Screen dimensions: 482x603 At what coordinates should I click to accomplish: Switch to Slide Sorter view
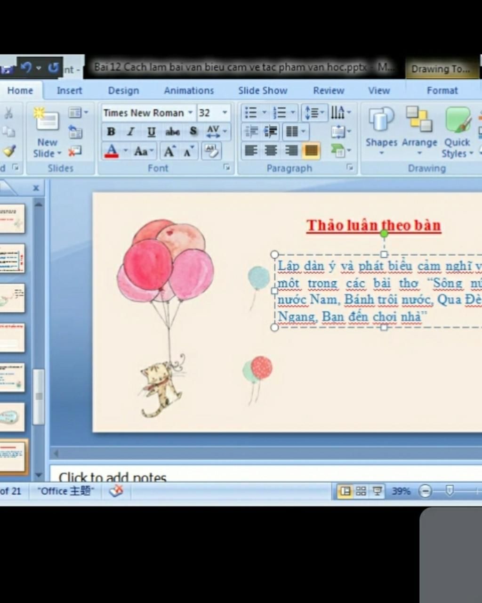click(361, 491)
